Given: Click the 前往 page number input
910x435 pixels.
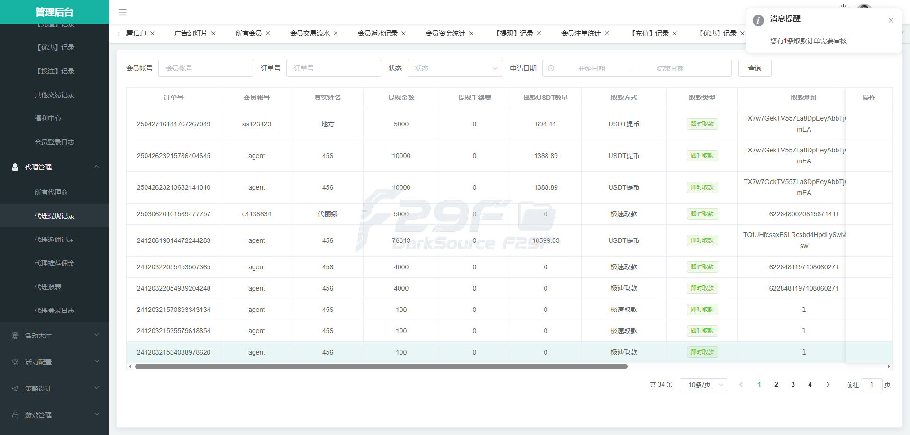Looking at the screenshot, I should [x=872, y=385].
